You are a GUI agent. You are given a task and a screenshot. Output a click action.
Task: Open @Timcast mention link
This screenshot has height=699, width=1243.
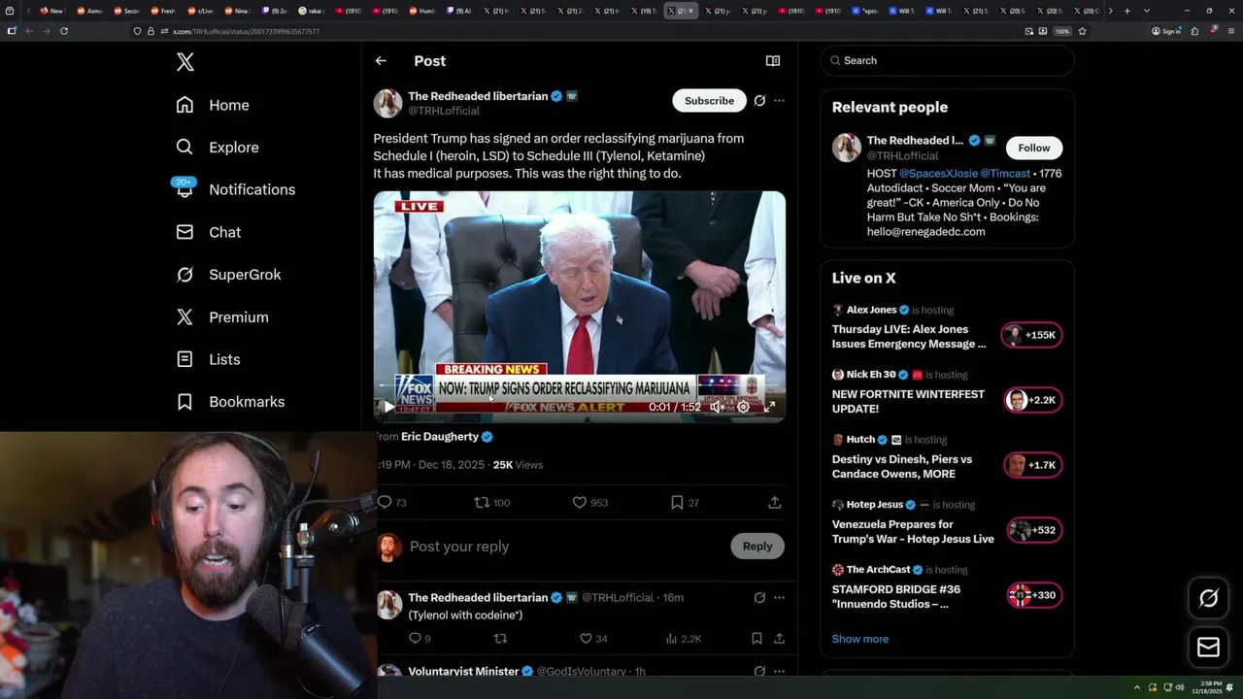click(x=1005, y=174)
